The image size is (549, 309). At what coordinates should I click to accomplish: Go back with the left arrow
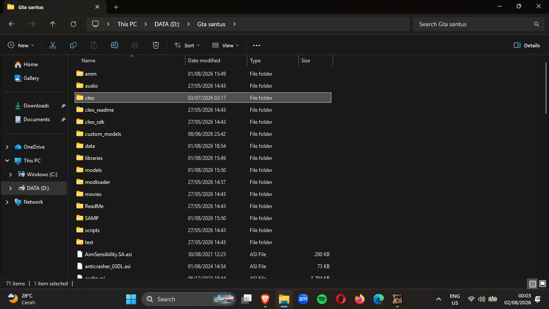click(12, 24)
